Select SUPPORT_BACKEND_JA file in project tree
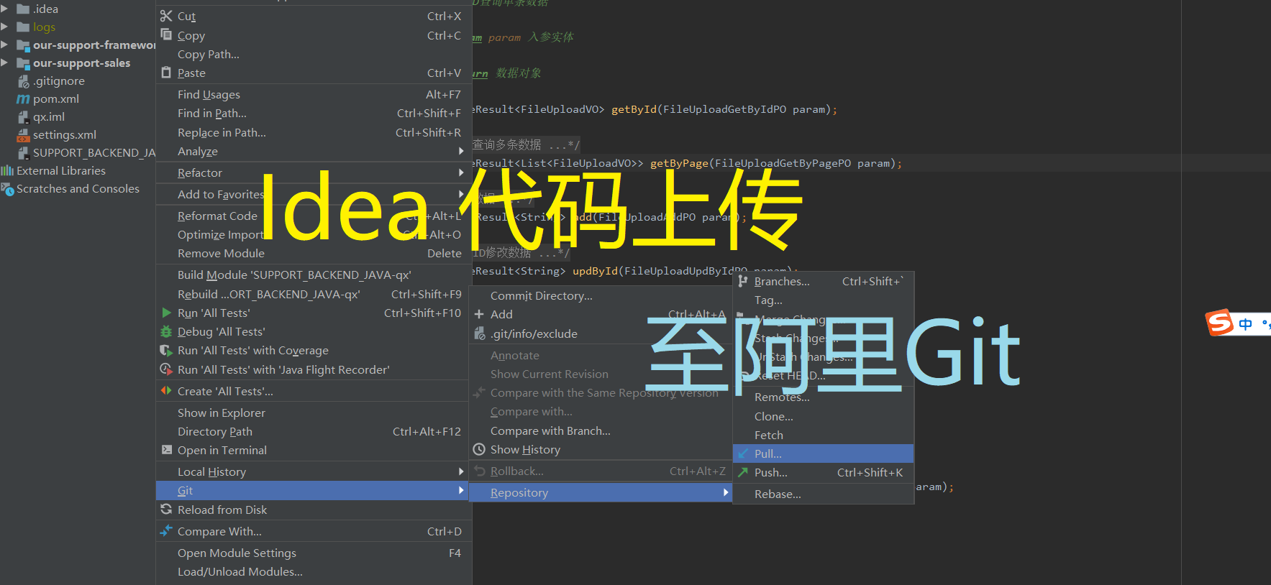The width and height of the screenshot is (1271, 585). coord(85,152)
